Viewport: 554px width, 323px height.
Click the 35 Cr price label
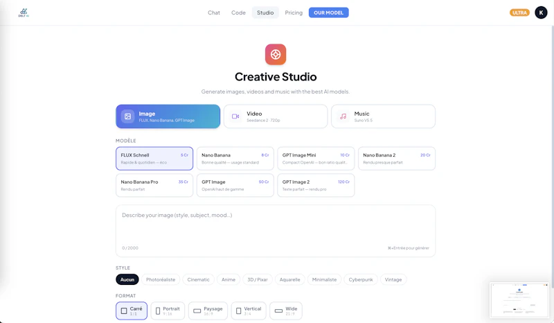[x=183, y=182]
